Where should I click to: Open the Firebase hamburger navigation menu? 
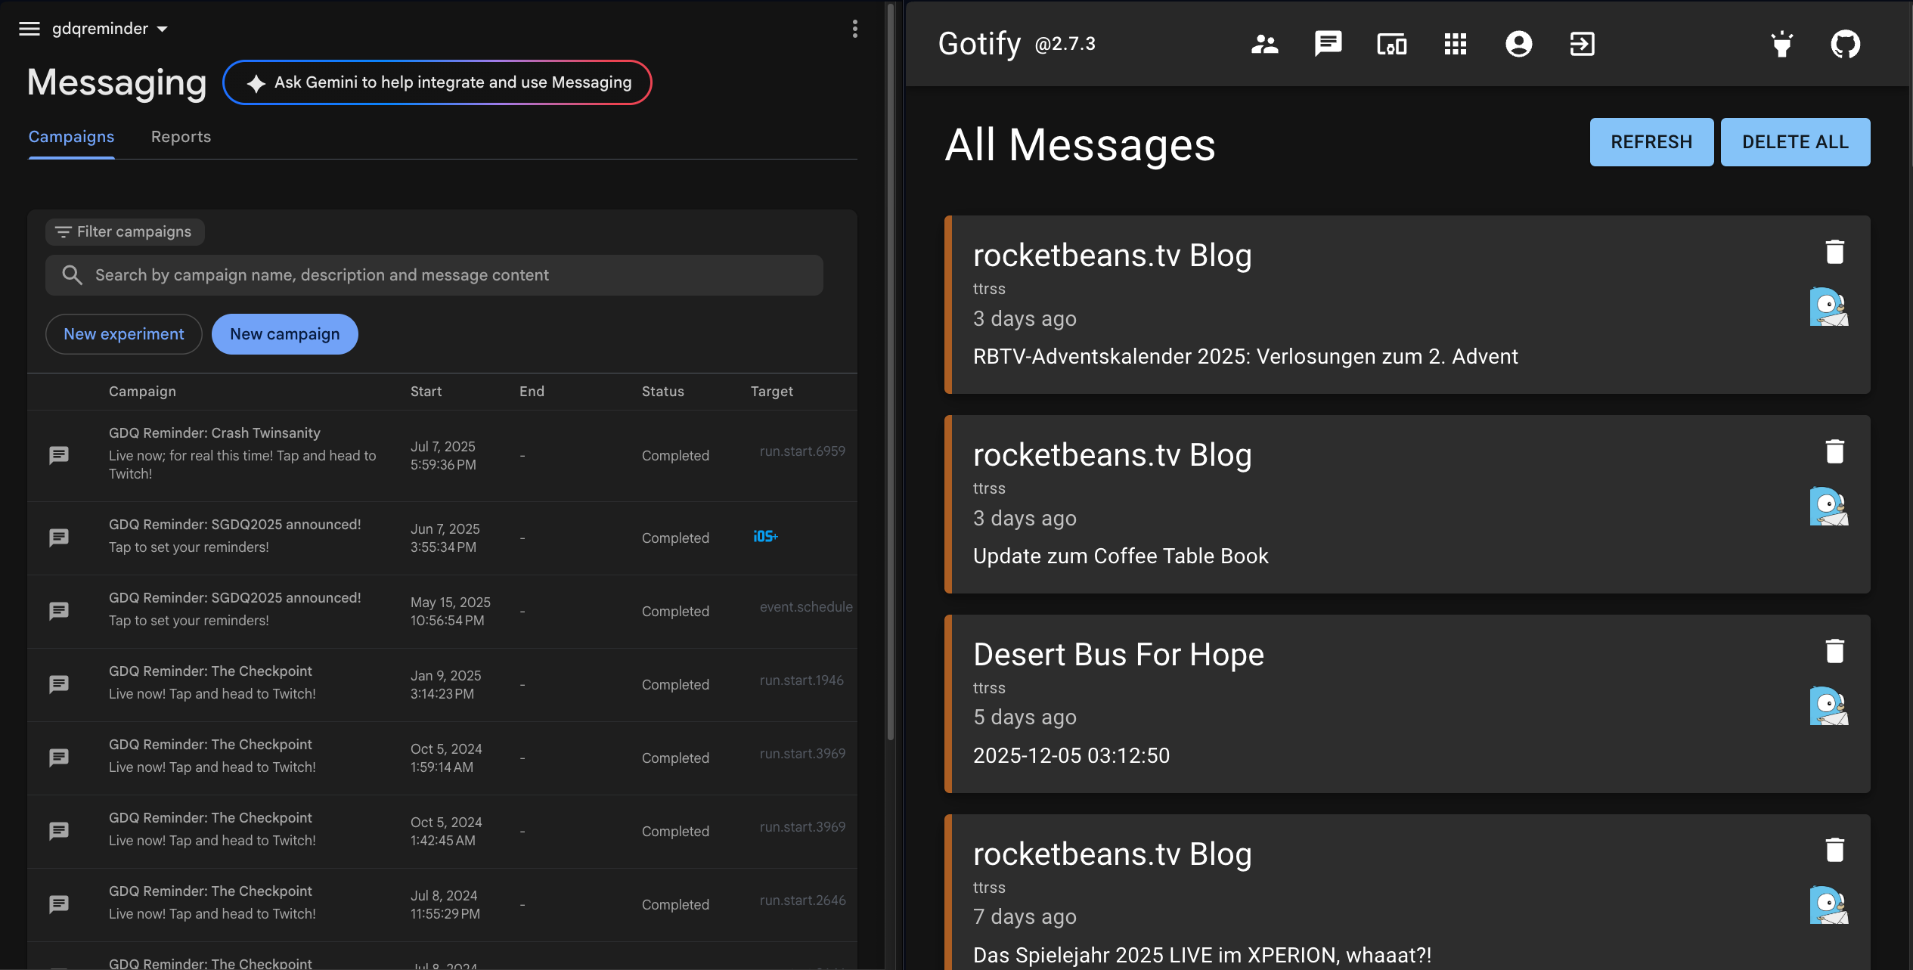[x=29, y=29]
